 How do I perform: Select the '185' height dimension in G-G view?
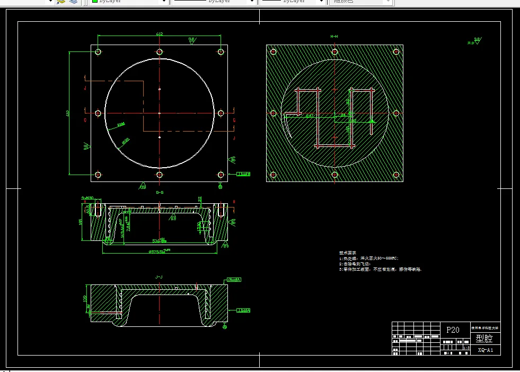coord(81,222)
